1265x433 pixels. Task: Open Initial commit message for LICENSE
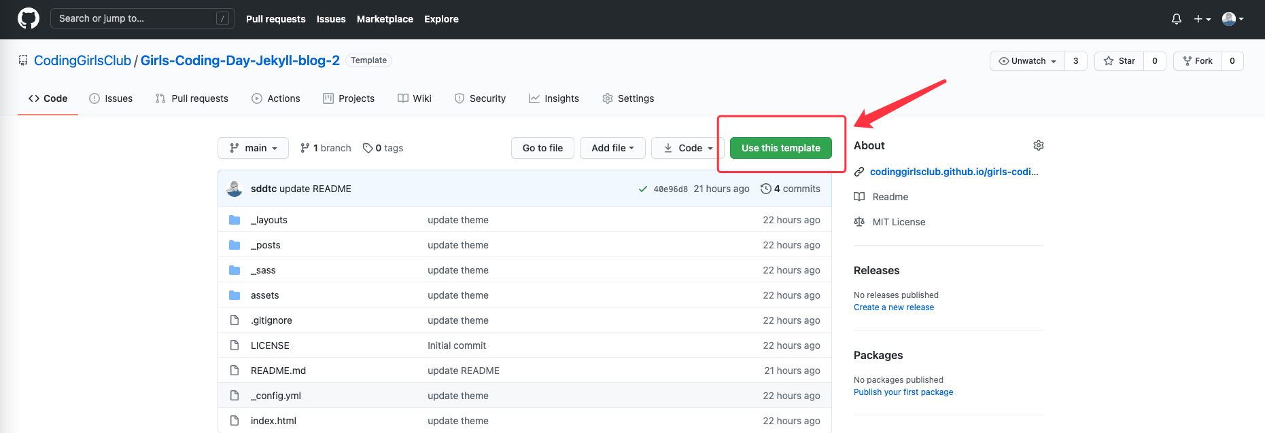(x=457, y=345)
